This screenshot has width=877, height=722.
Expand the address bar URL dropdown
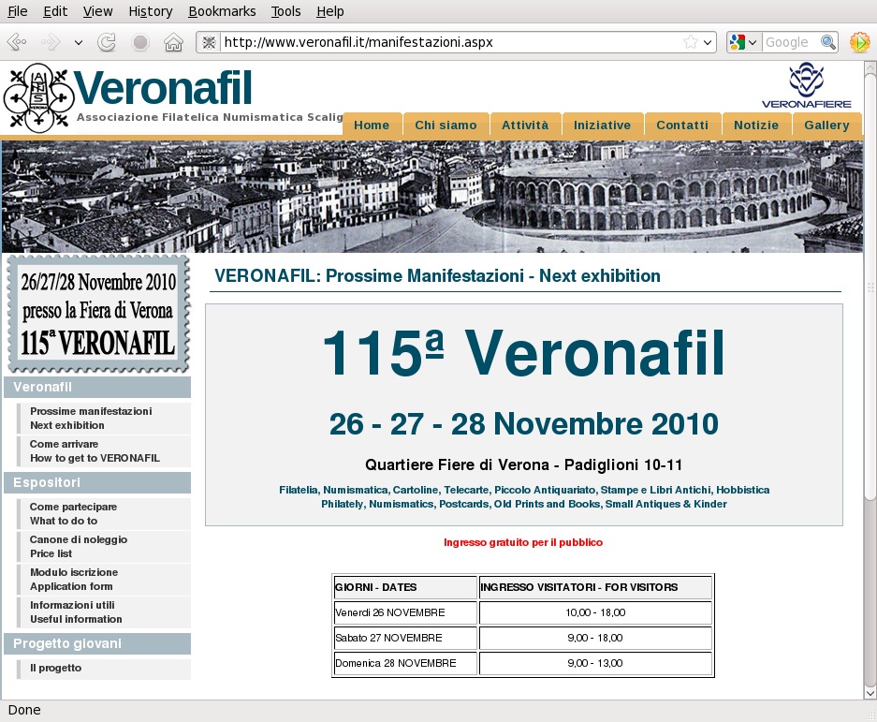click(x=708, y=42)
